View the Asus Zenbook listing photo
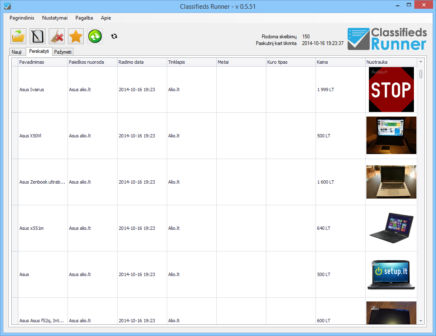The height and width of the screenshot is (336, 436). [x=391, y=182]
